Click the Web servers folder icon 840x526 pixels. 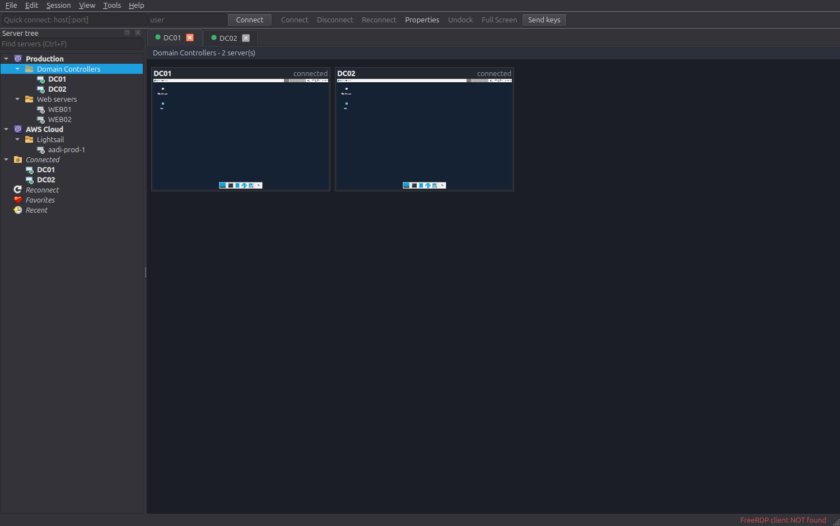(29, 99)
